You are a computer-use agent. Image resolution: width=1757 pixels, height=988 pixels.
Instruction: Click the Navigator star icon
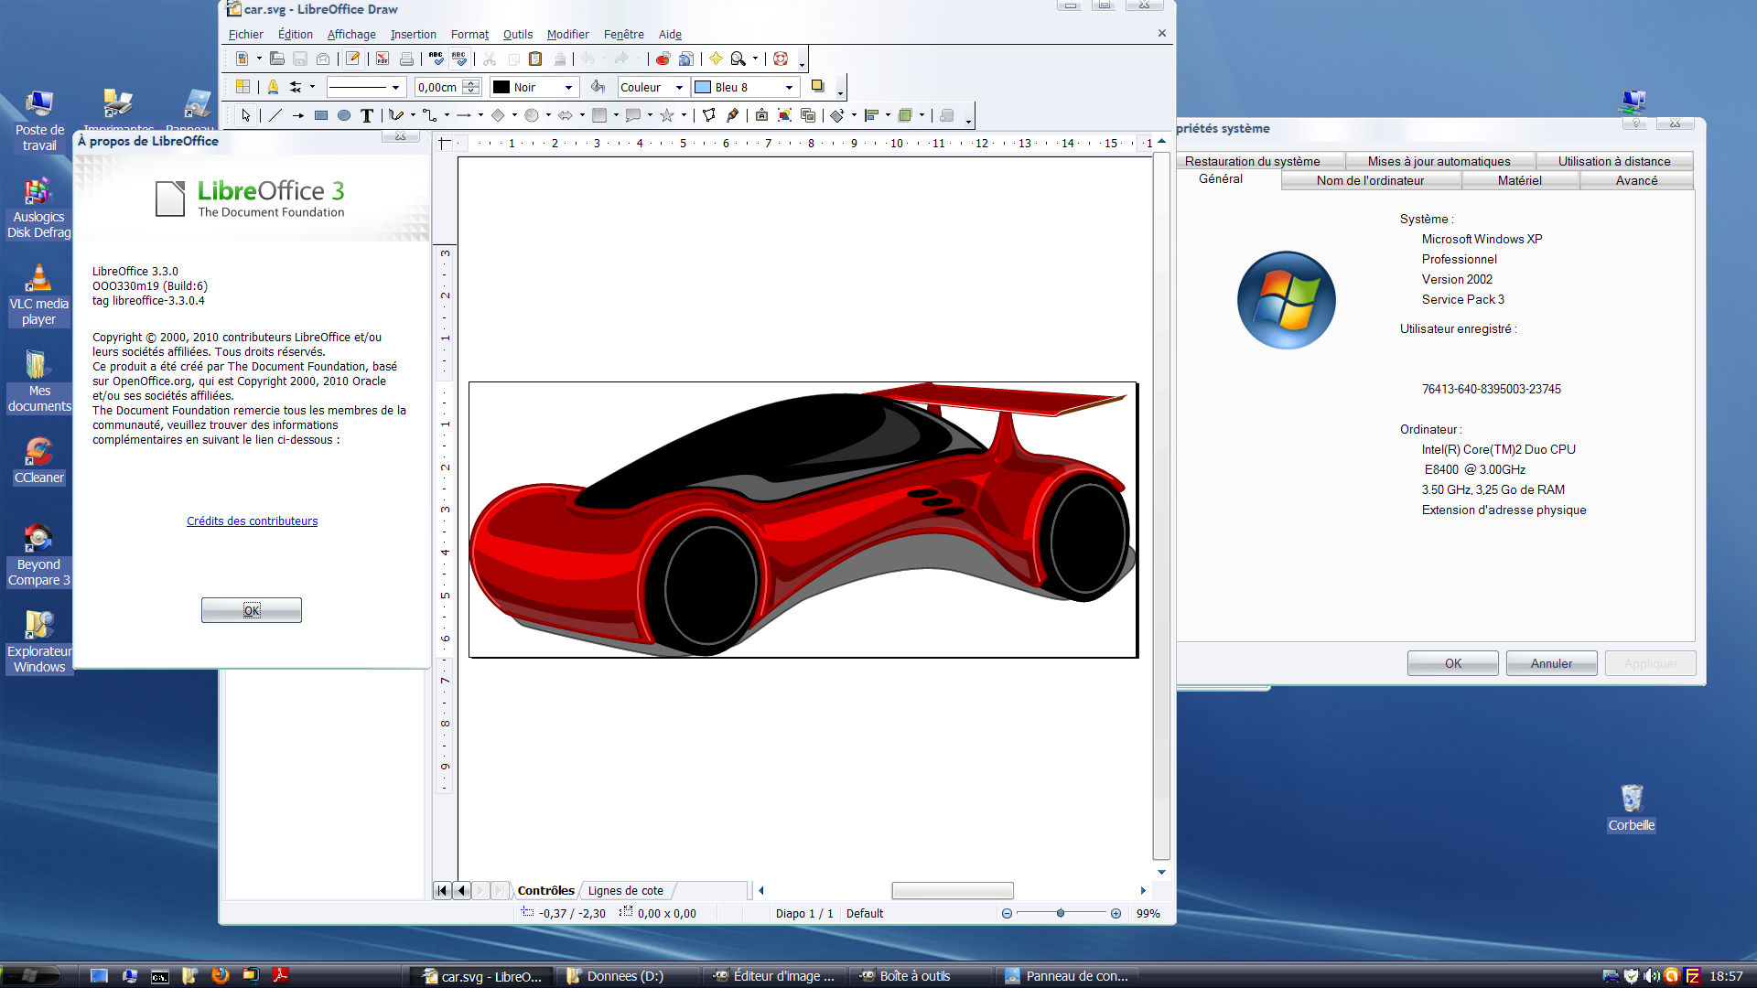pos(716,59)
